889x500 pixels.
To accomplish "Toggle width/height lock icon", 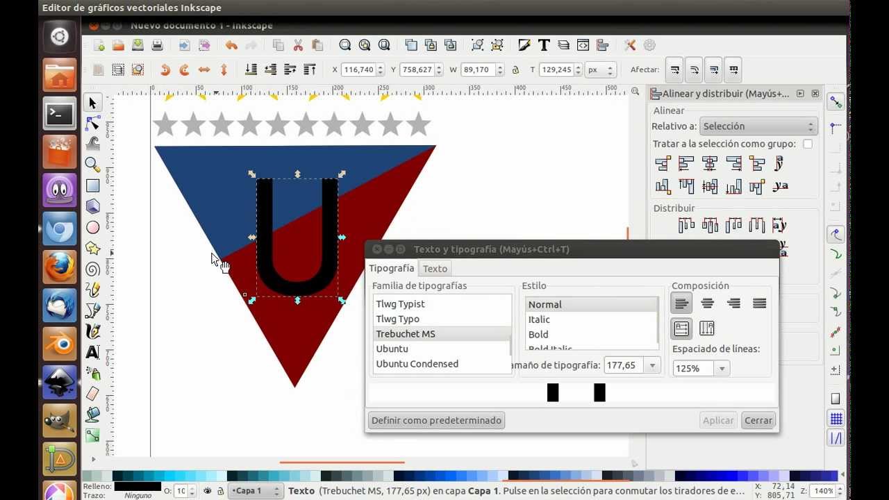I will [x=515, y=69].
